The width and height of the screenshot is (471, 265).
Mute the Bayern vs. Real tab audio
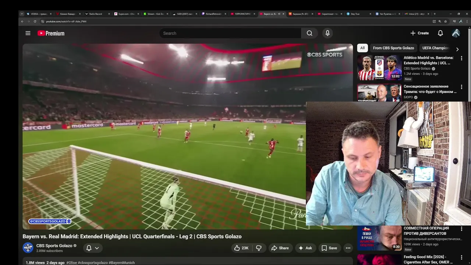pos(279,14)
